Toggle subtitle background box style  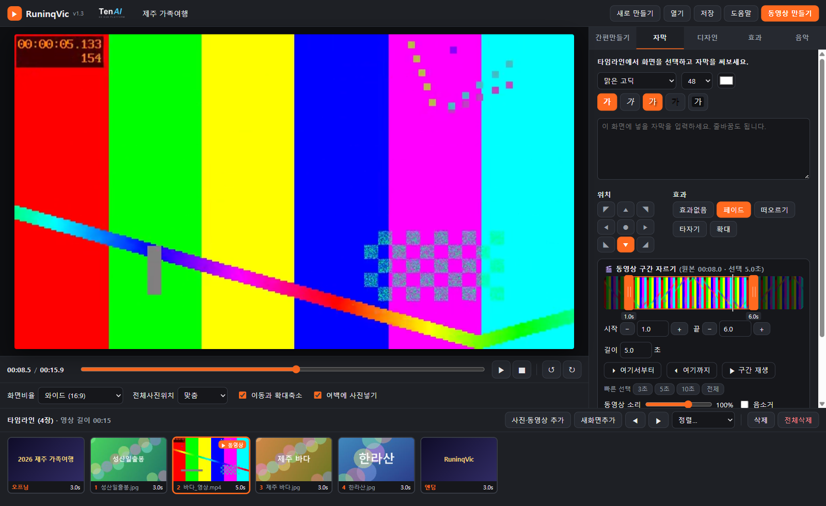pyautogui.click(x=698, y=102)
